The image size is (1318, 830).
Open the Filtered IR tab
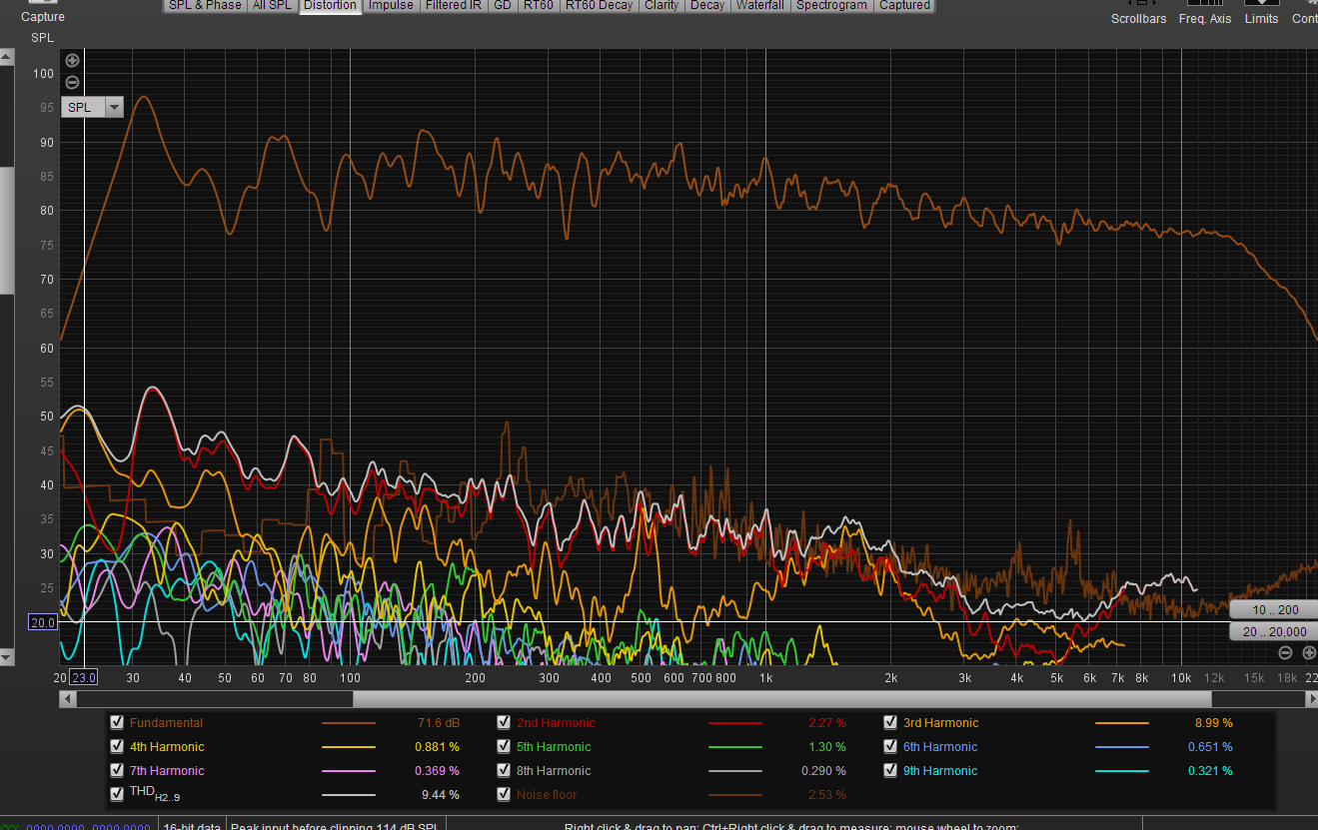(454, 5)
